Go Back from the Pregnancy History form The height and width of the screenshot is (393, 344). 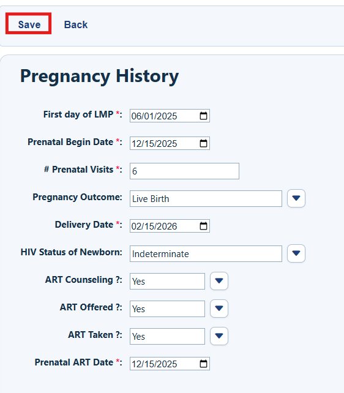pyautogui.click(x=76, y=24)
